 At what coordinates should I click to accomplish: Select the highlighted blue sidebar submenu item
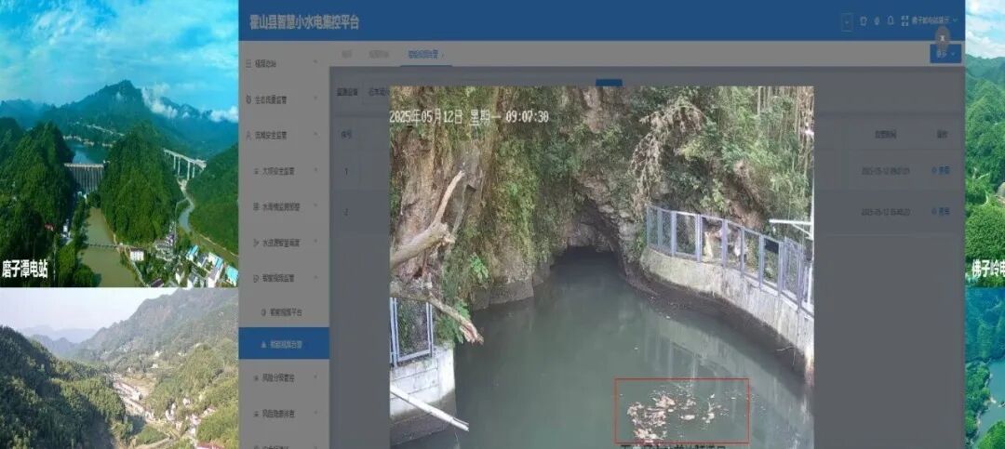click(x=285, y=343)
